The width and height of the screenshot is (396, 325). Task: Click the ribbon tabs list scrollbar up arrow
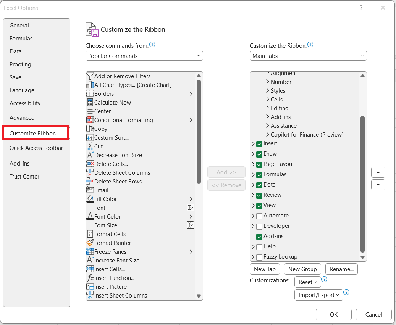(x=362, y=76)
